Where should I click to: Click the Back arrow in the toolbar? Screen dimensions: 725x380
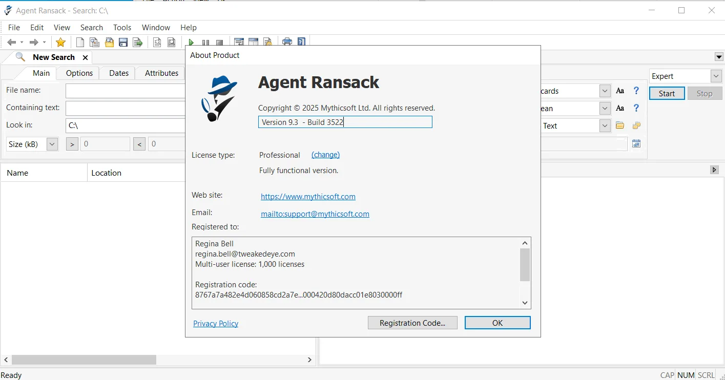(11, 42)
